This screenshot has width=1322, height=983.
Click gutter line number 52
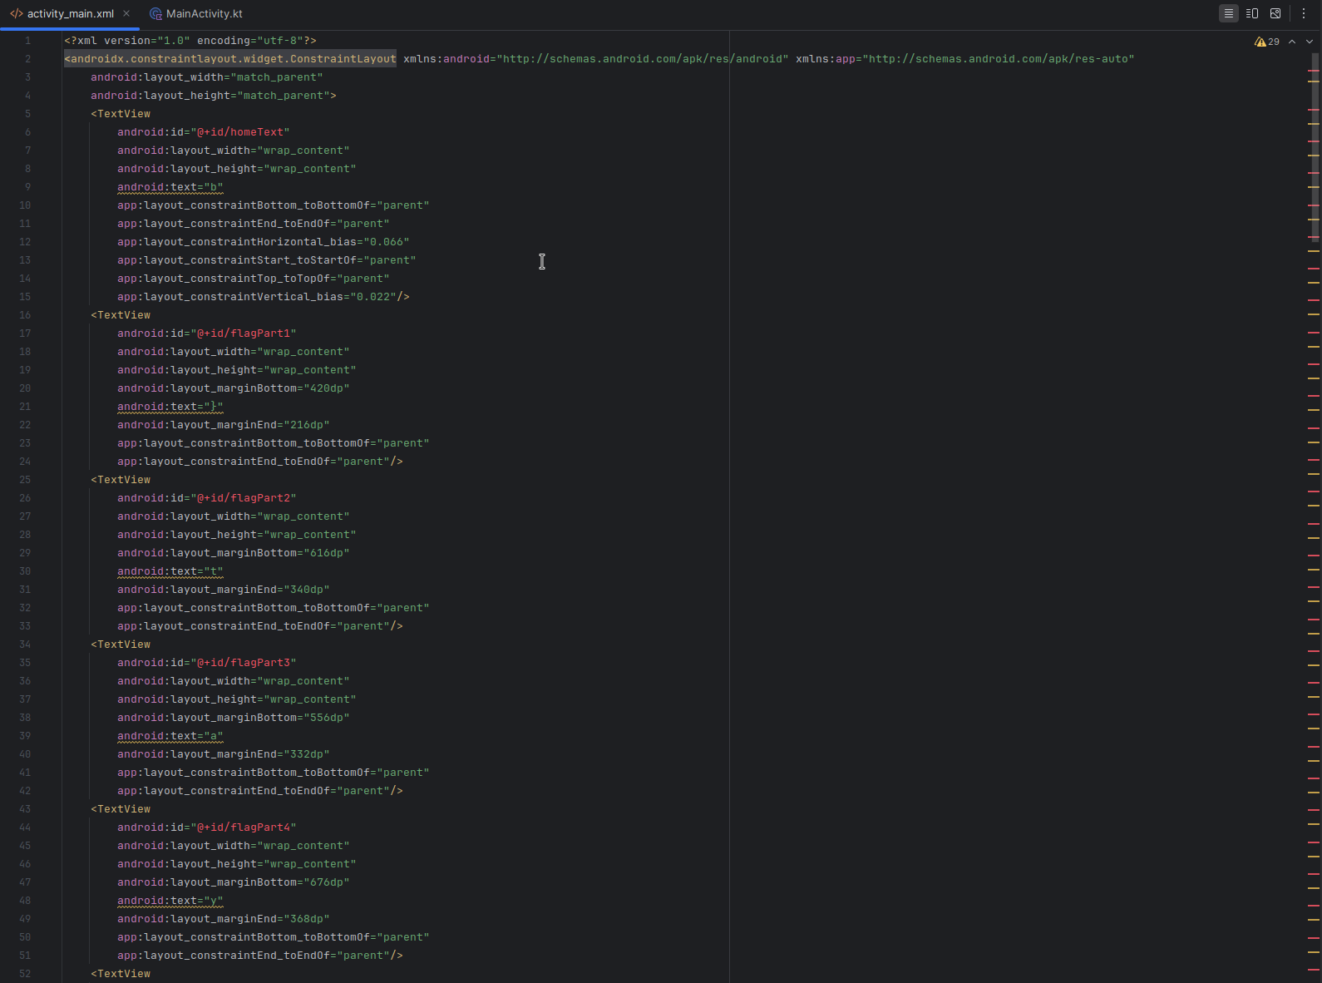pos(25,974)
